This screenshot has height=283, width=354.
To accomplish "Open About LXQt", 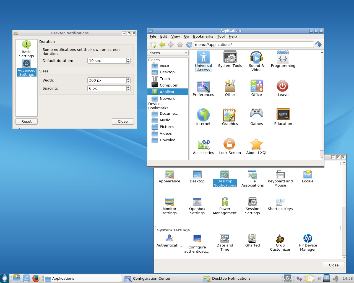I will [x=256, y=146].
